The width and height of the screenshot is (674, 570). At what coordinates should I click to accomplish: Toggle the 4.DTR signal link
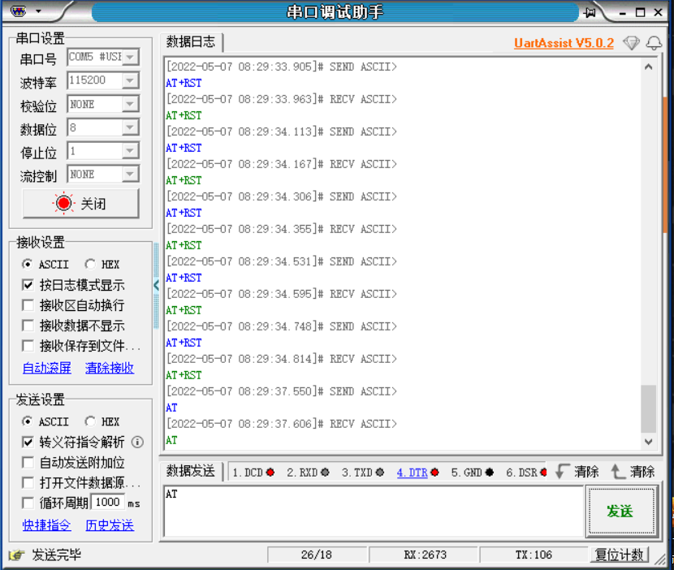[x=413, y=473]
